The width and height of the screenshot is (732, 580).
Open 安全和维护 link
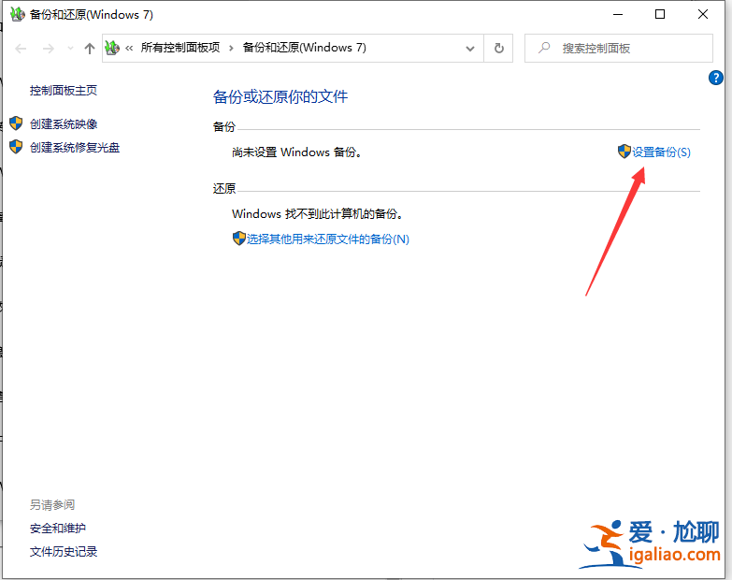(58, 529)
